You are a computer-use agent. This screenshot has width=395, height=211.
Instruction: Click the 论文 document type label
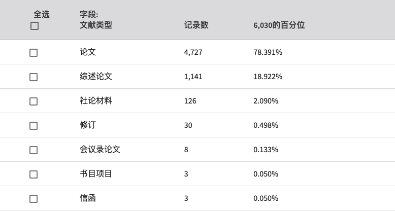click(88, 52)
